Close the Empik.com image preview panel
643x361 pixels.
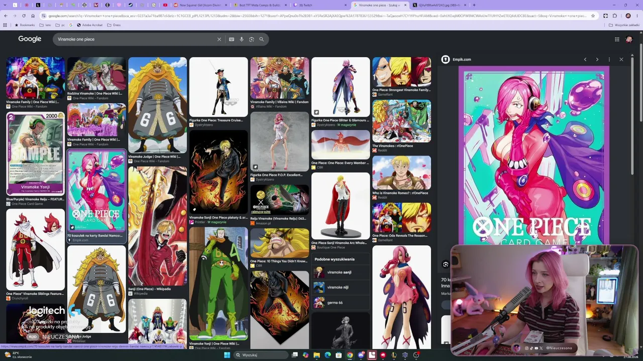point(621,59)
